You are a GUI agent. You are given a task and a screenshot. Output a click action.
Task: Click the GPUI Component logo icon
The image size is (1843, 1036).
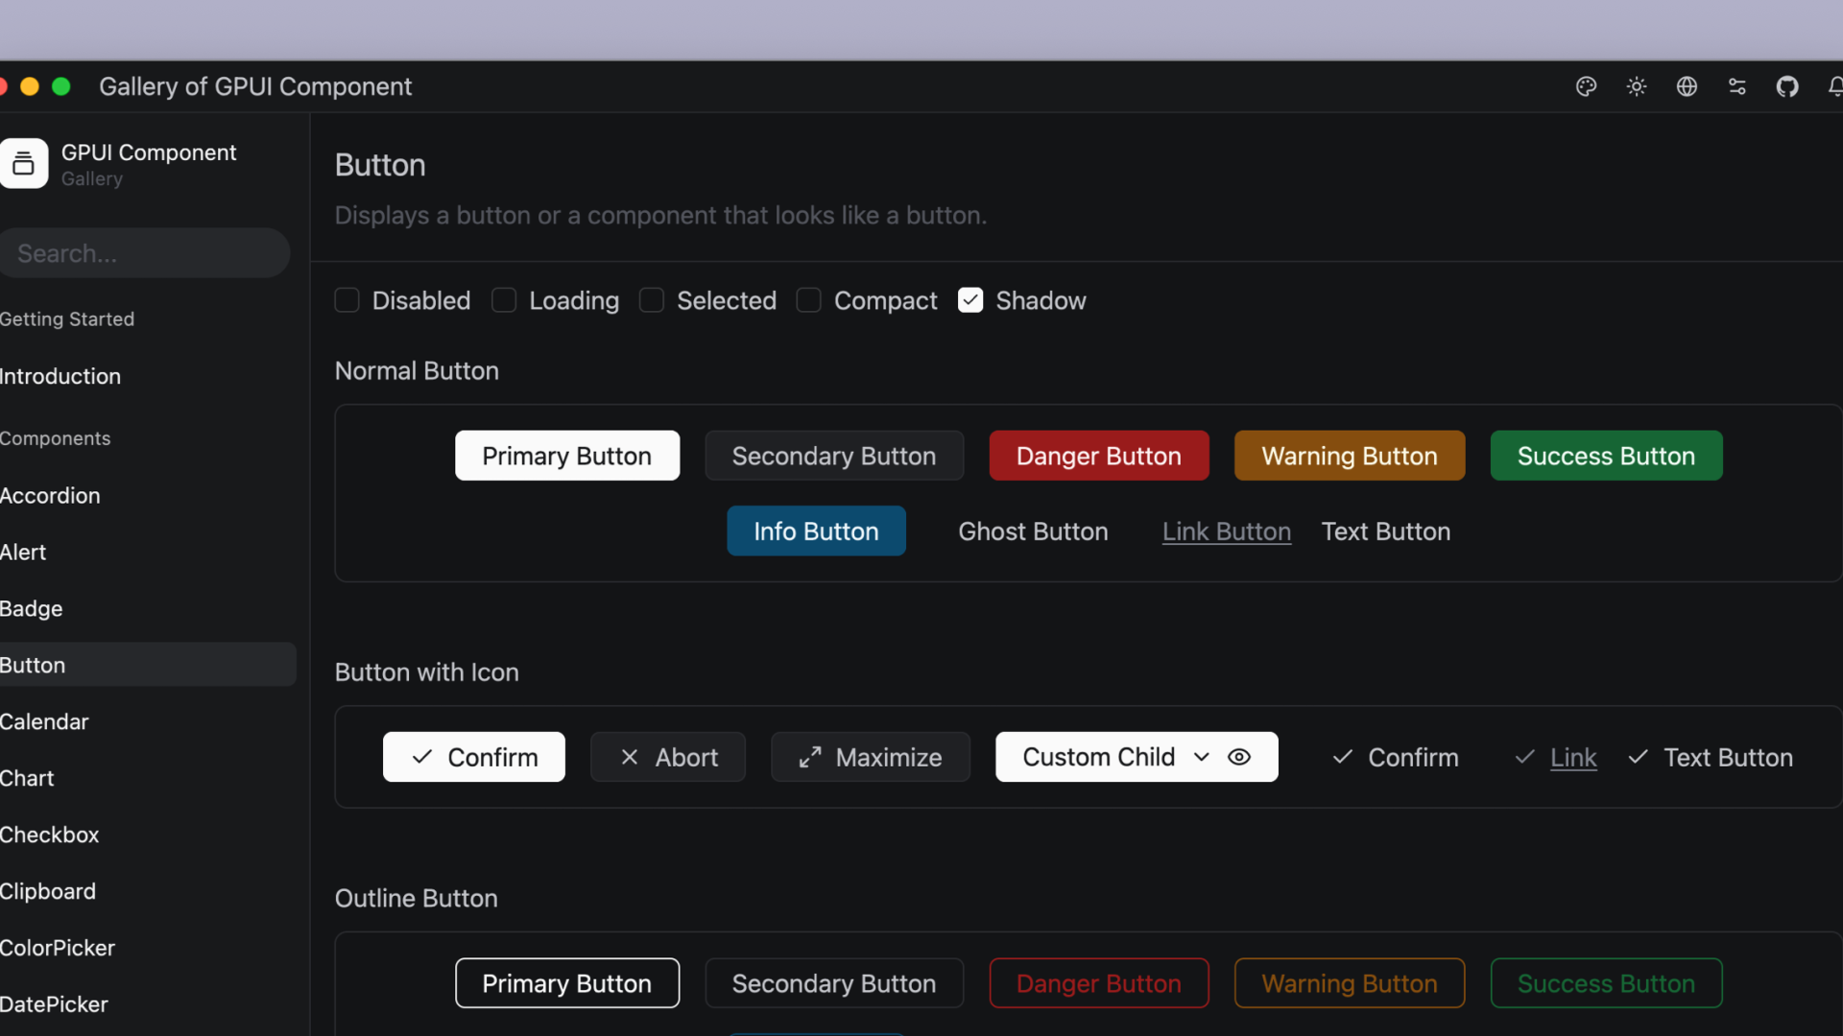(24, 164)
